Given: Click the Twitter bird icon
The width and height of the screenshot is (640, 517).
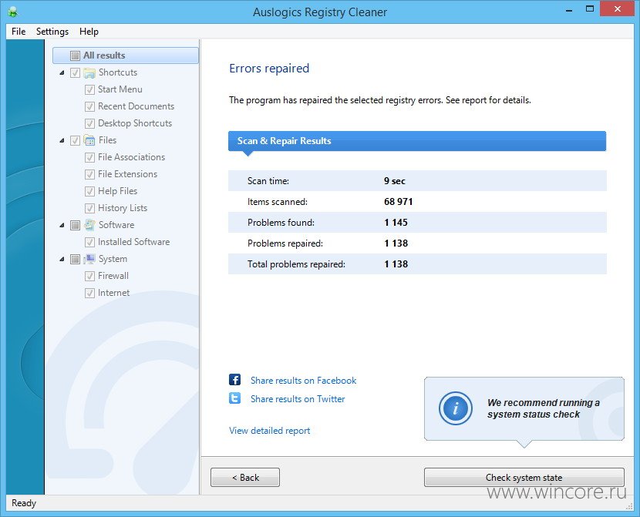Looking at the screenshot, I should [234, 398].
